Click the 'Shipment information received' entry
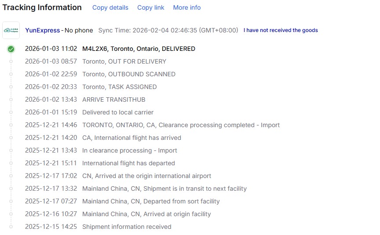The height and width of the screenshot is (235, 380). pyautogui.click(x=127, y=227)
